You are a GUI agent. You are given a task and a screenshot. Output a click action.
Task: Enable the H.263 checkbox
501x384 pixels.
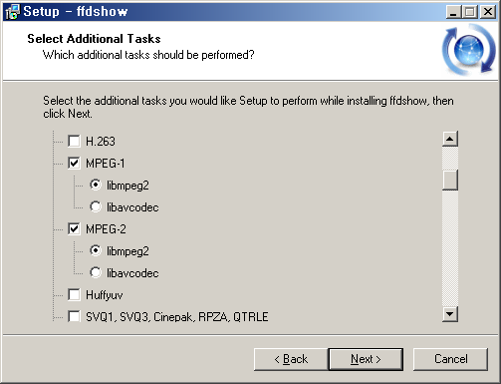(x=74, y=141)
